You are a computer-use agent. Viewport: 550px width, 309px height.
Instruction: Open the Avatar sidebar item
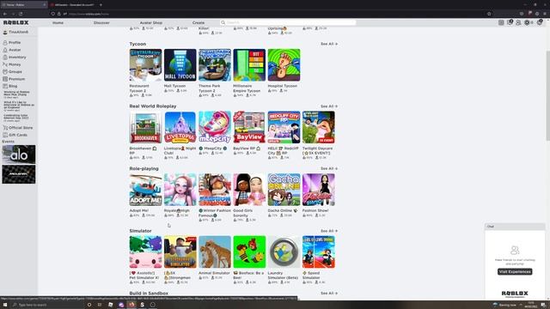click(11, 50)
